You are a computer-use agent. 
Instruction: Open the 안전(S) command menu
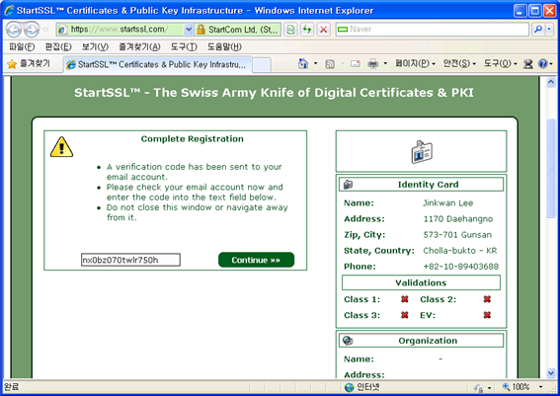coord(459,64)
